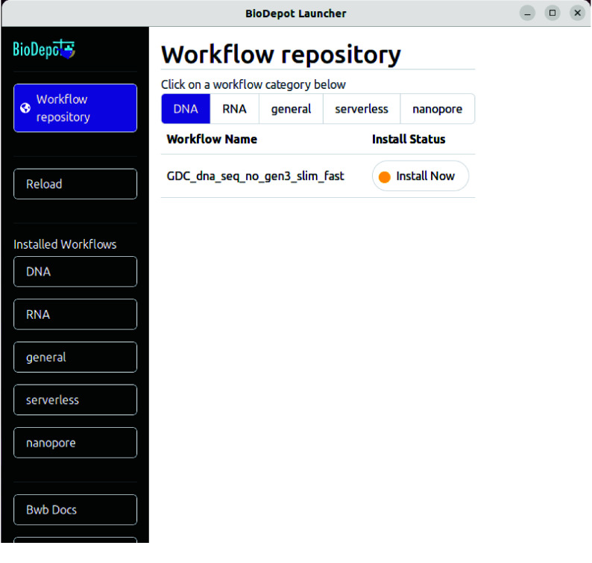Open the Bwb Docs link
Viewport: 592px width, 563px height.
tap(75, 510)
